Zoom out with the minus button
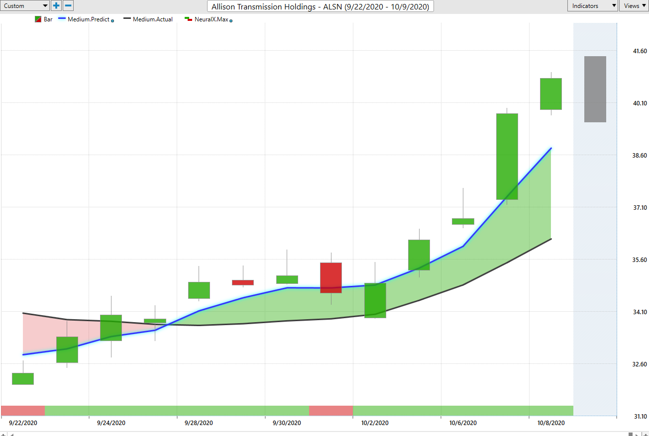 (68, 6)
